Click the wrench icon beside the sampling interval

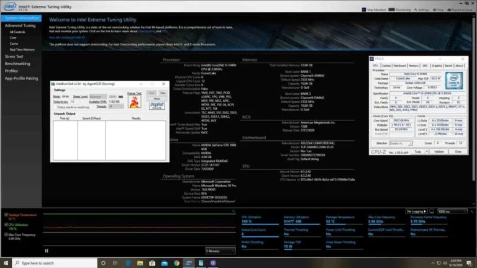[x=471, y=212]
